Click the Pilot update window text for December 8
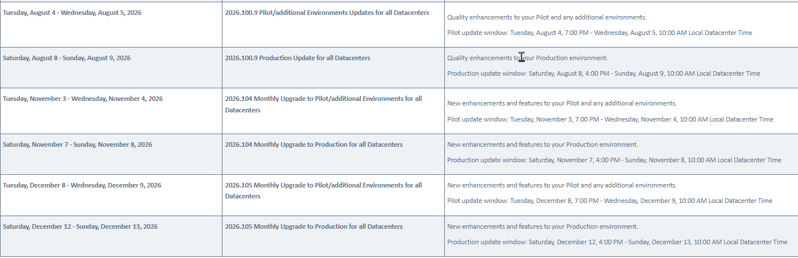Screen dimensions: 798x258 [x=609, y=201]
